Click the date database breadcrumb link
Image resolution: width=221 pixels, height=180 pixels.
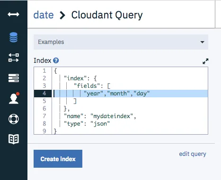[x=44, y=15]
